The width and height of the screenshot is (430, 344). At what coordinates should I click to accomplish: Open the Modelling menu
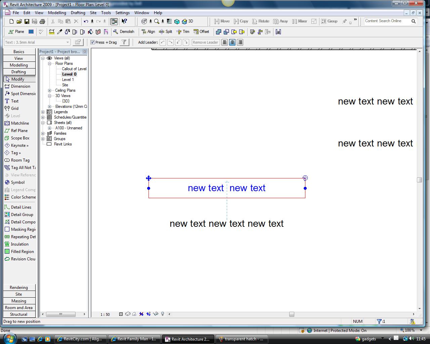[x=57, y=13]
